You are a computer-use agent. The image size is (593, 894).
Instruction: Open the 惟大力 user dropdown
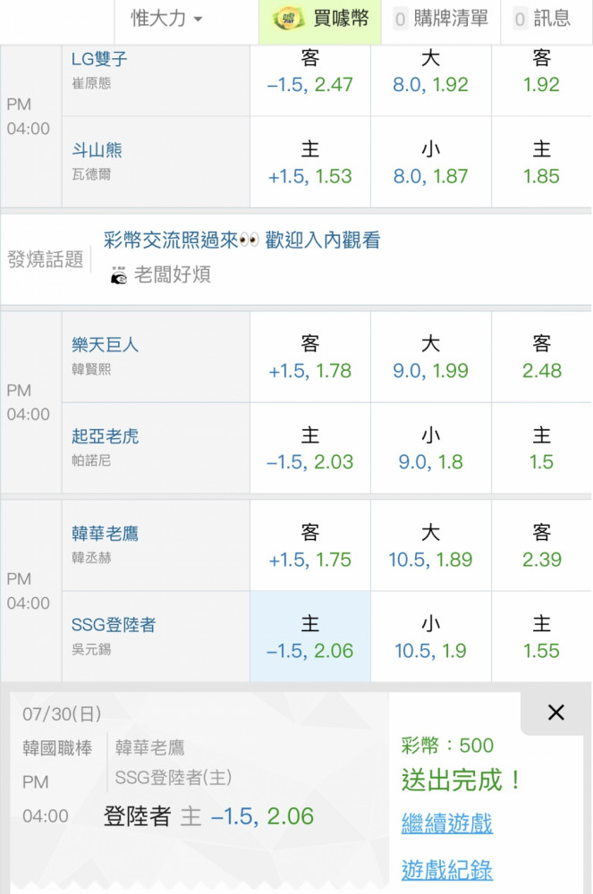[x=166, y=19]
